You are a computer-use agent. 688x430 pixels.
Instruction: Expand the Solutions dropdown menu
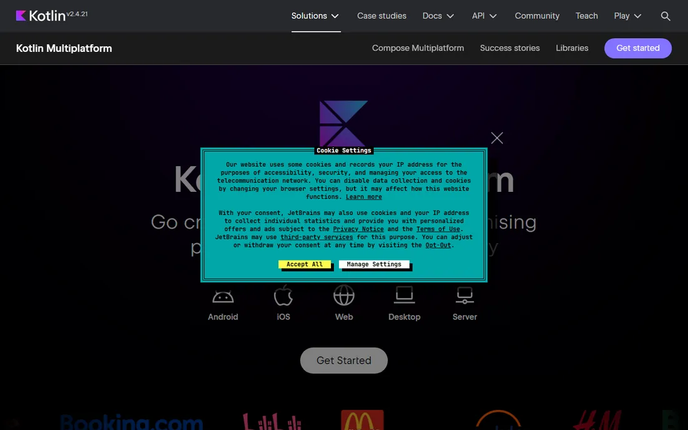(x=315, y=16)
